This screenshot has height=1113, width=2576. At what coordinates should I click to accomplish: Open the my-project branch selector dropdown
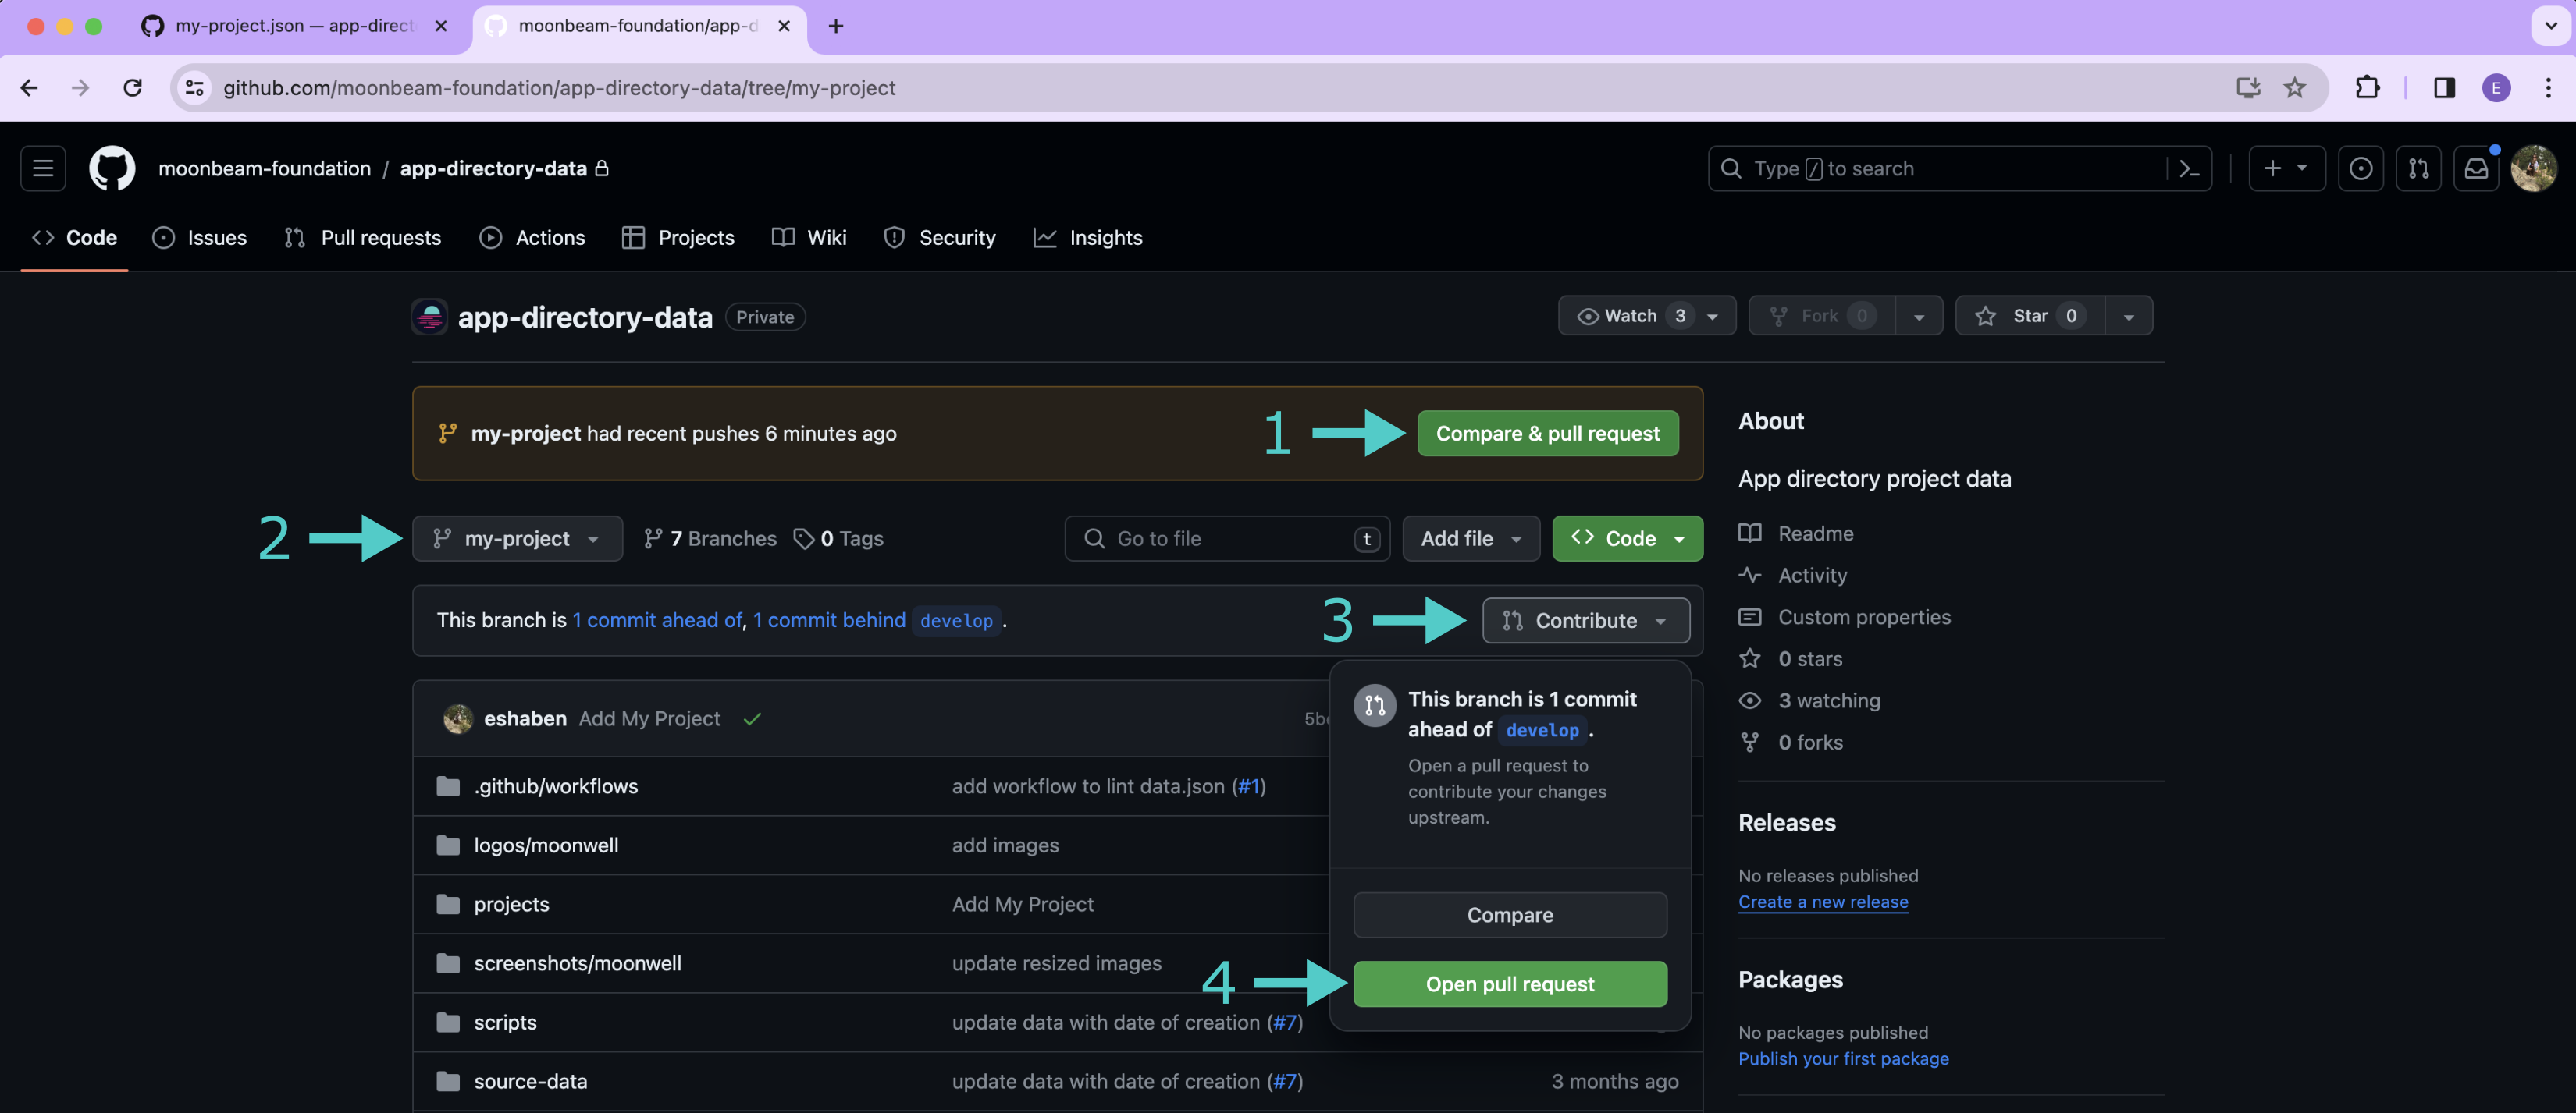click(517, 538)
